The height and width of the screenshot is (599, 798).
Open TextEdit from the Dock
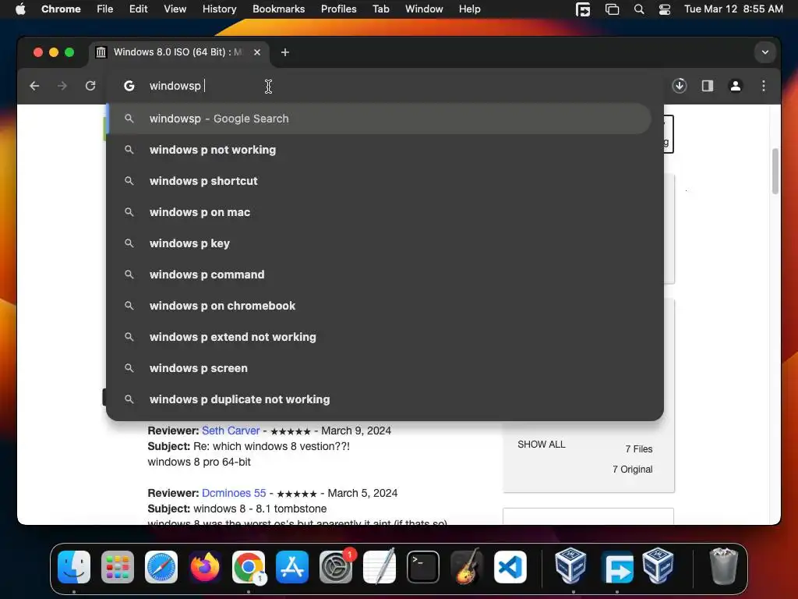[x=380, y=567]
